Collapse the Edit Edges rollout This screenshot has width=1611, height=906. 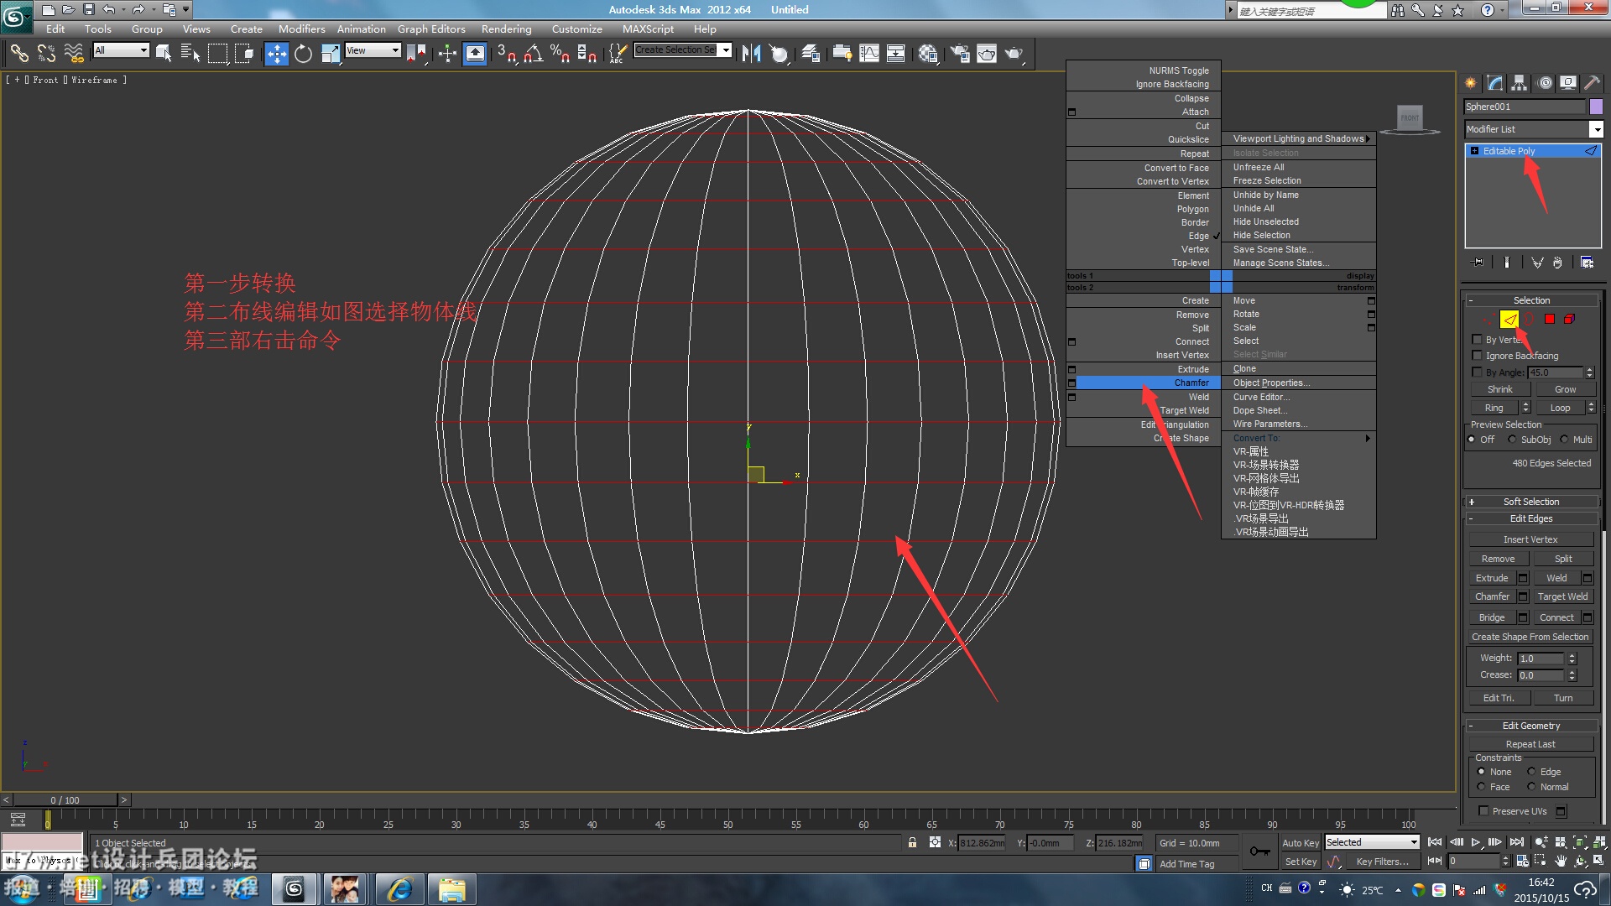[x=1531, y=518]
